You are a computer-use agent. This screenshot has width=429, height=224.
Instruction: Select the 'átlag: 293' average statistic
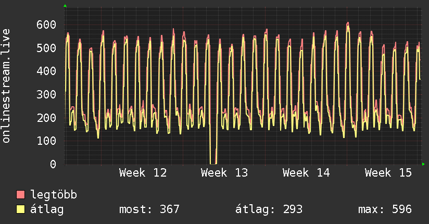tap(269, 209)
